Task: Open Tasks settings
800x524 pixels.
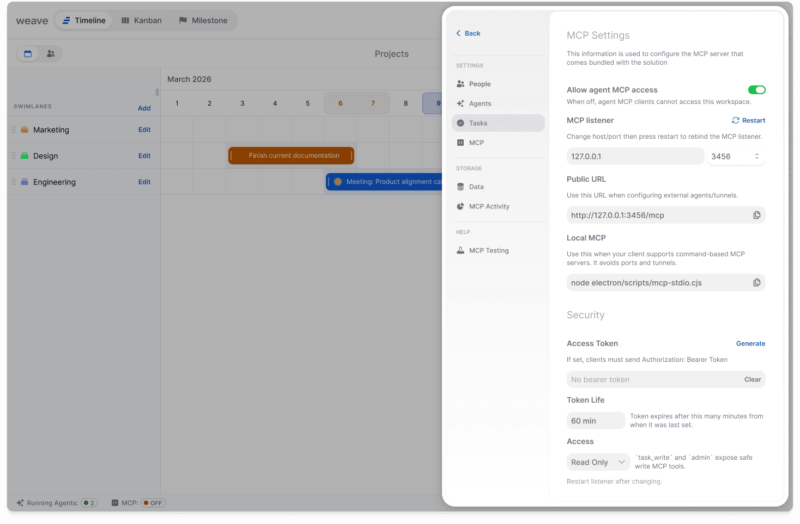Action: (498, 123)
